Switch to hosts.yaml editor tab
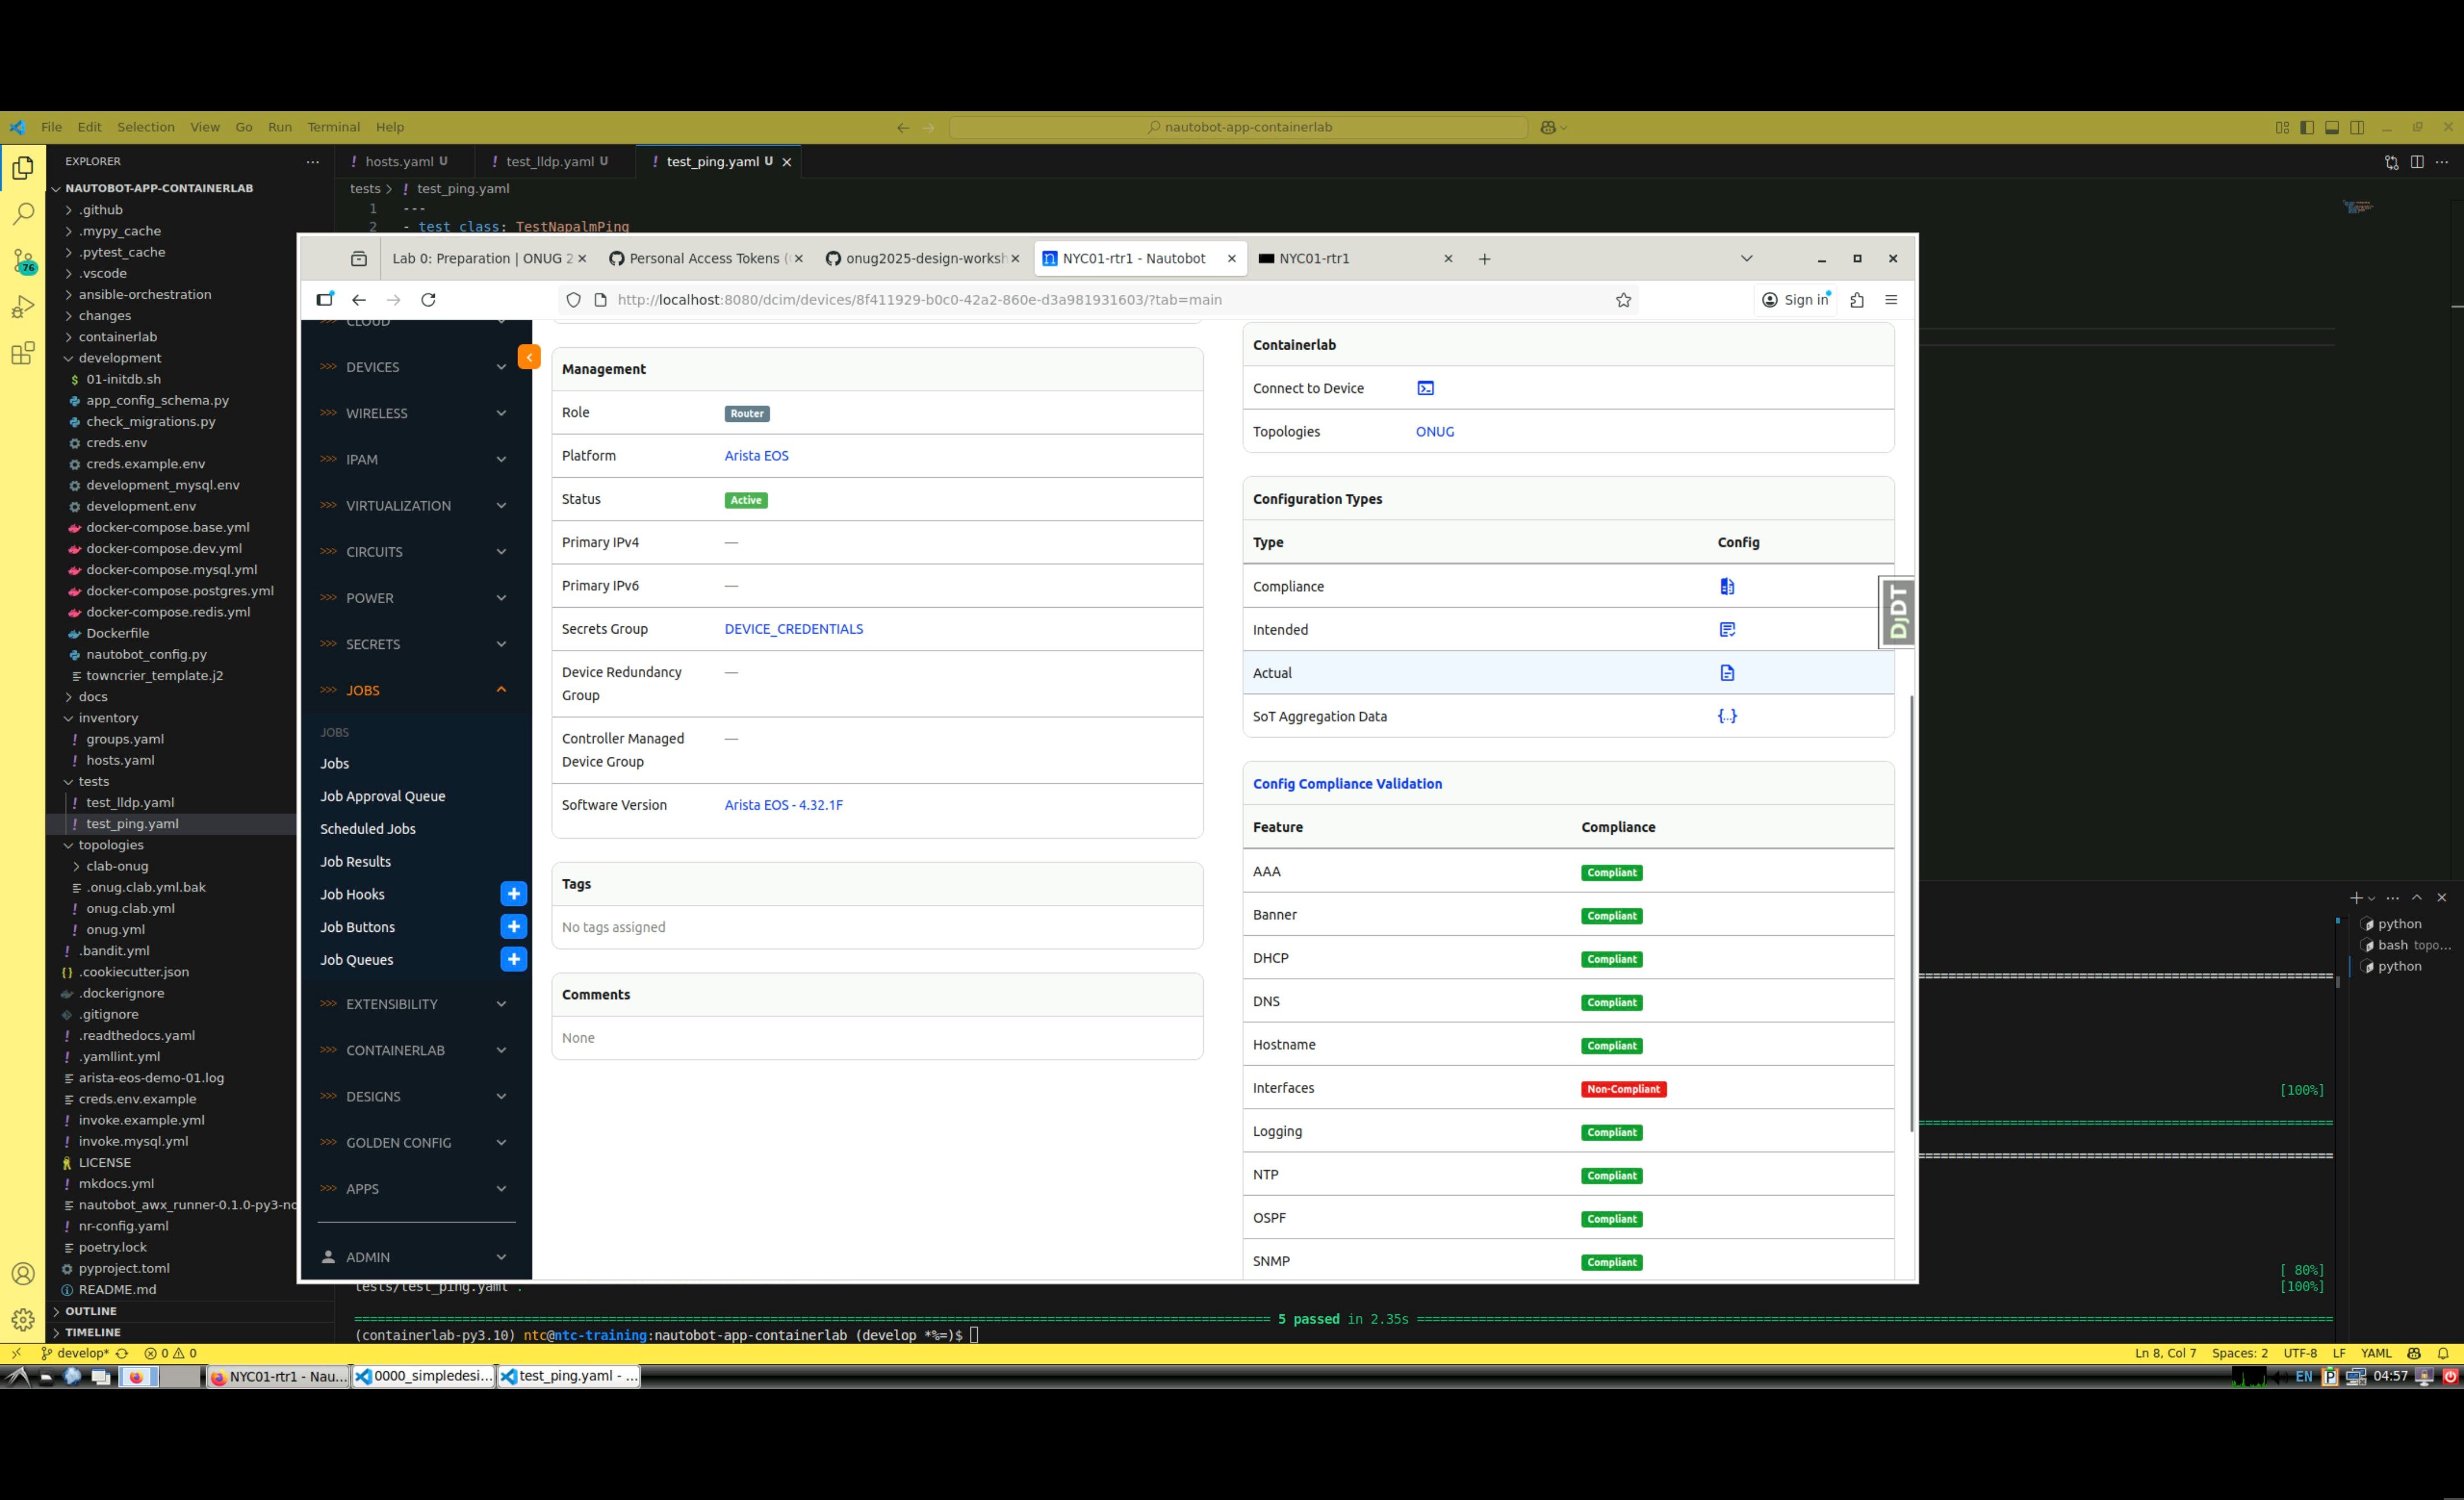 [399, 161]
